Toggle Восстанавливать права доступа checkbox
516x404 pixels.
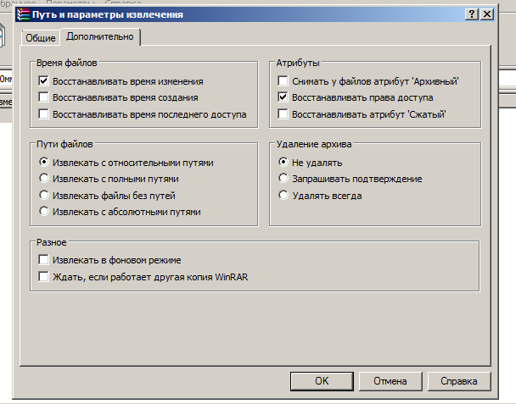283,97
